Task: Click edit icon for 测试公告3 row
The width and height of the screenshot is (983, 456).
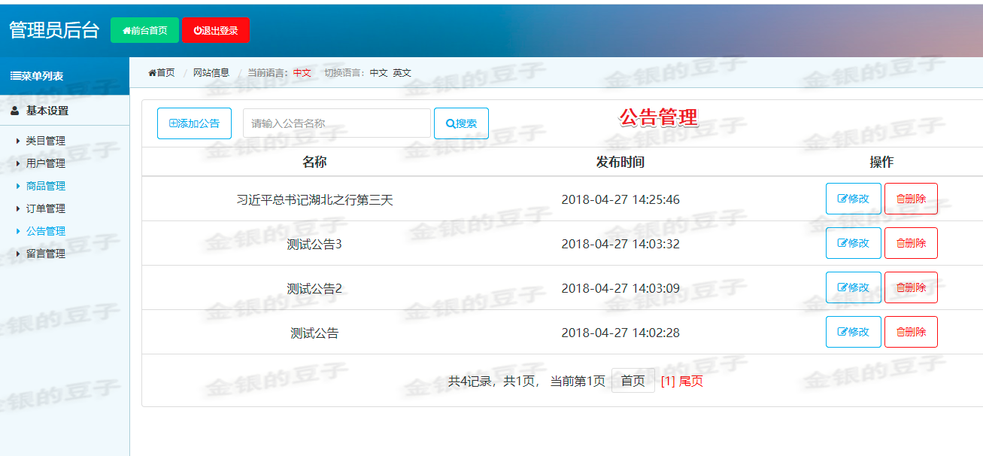Action: tap(842, 244)
